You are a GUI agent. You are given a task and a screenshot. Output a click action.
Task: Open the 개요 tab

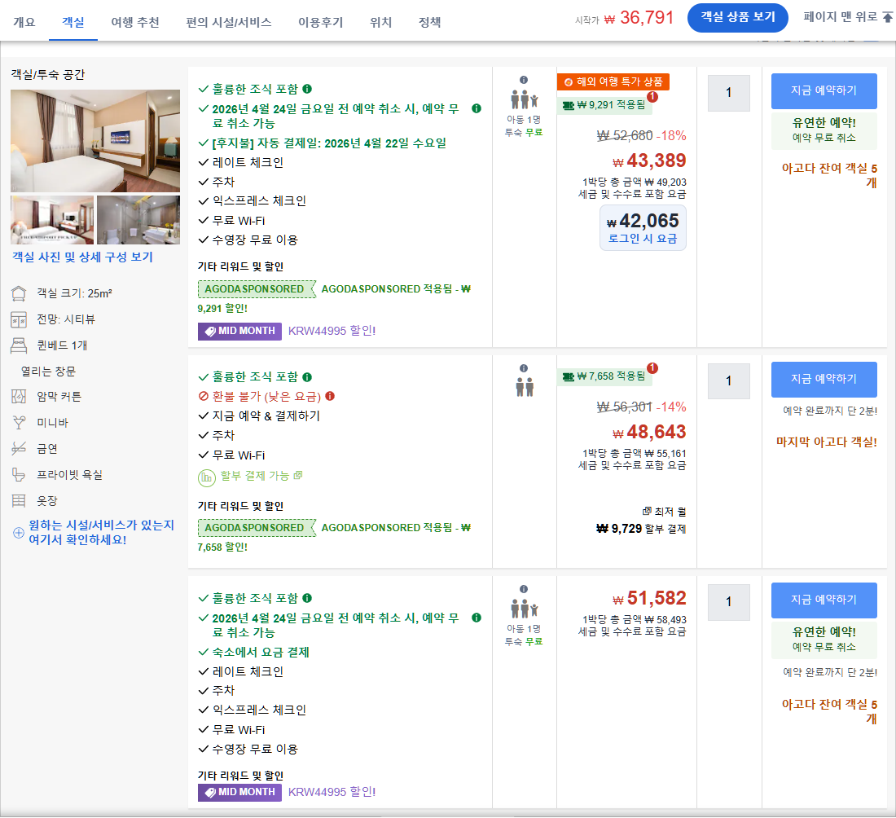[24, 22]
